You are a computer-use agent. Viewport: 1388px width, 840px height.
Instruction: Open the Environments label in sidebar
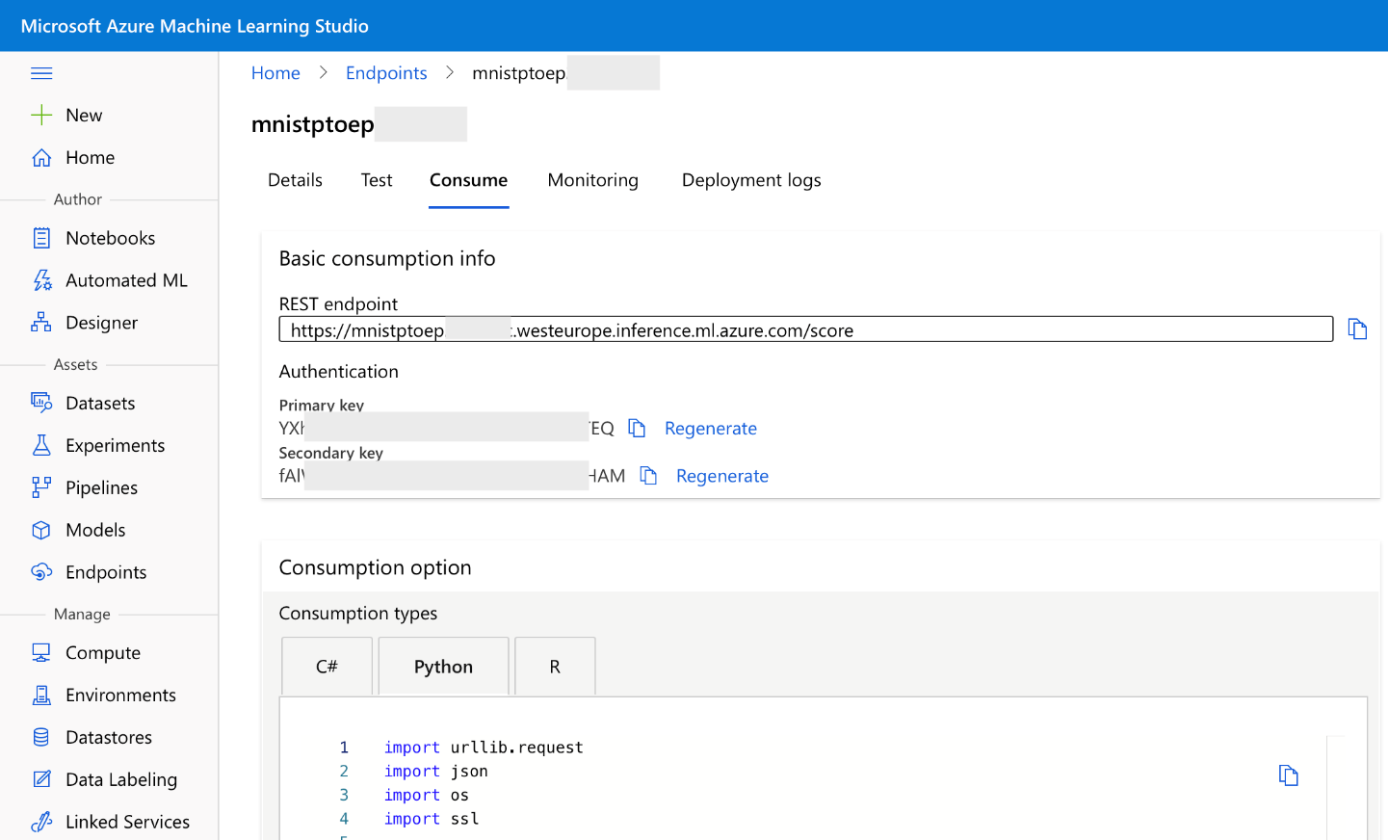[x=121, y=695]
